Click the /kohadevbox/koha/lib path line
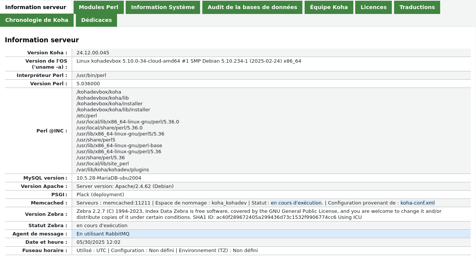This screenshot has height=260, width=476. click(x=103, y=98)
